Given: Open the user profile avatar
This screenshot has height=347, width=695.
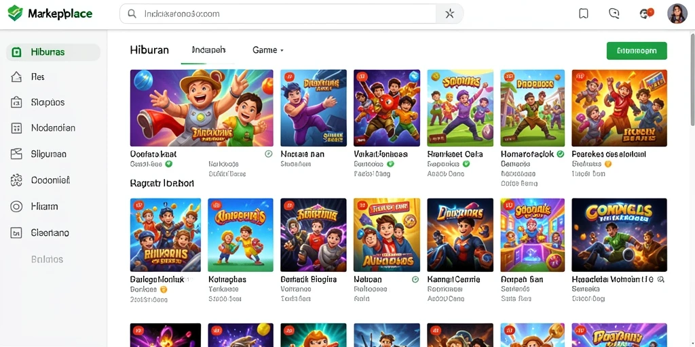Looking at the screenshot, I should click(x=677, y=14).
